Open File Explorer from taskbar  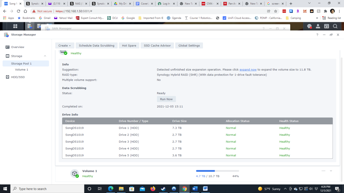click(x=121, y=189)
